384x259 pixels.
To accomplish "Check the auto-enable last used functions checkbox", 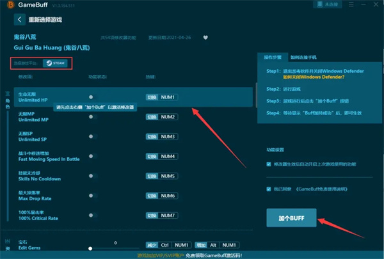I will point(269,164).
